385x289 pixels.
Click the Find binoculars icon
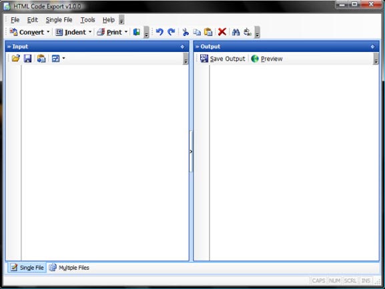(236, 32)
